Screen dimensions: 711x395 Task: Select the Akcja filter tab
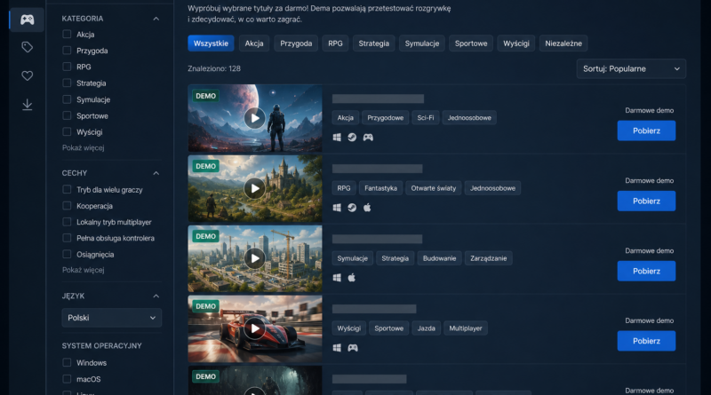[254, 43]
